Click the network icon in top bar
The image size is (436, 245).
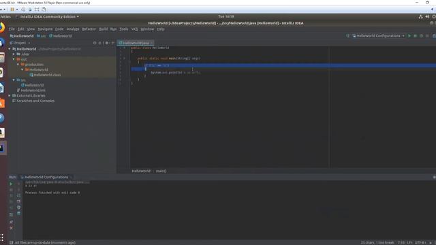pyautogui.click(x=420, y=16)
